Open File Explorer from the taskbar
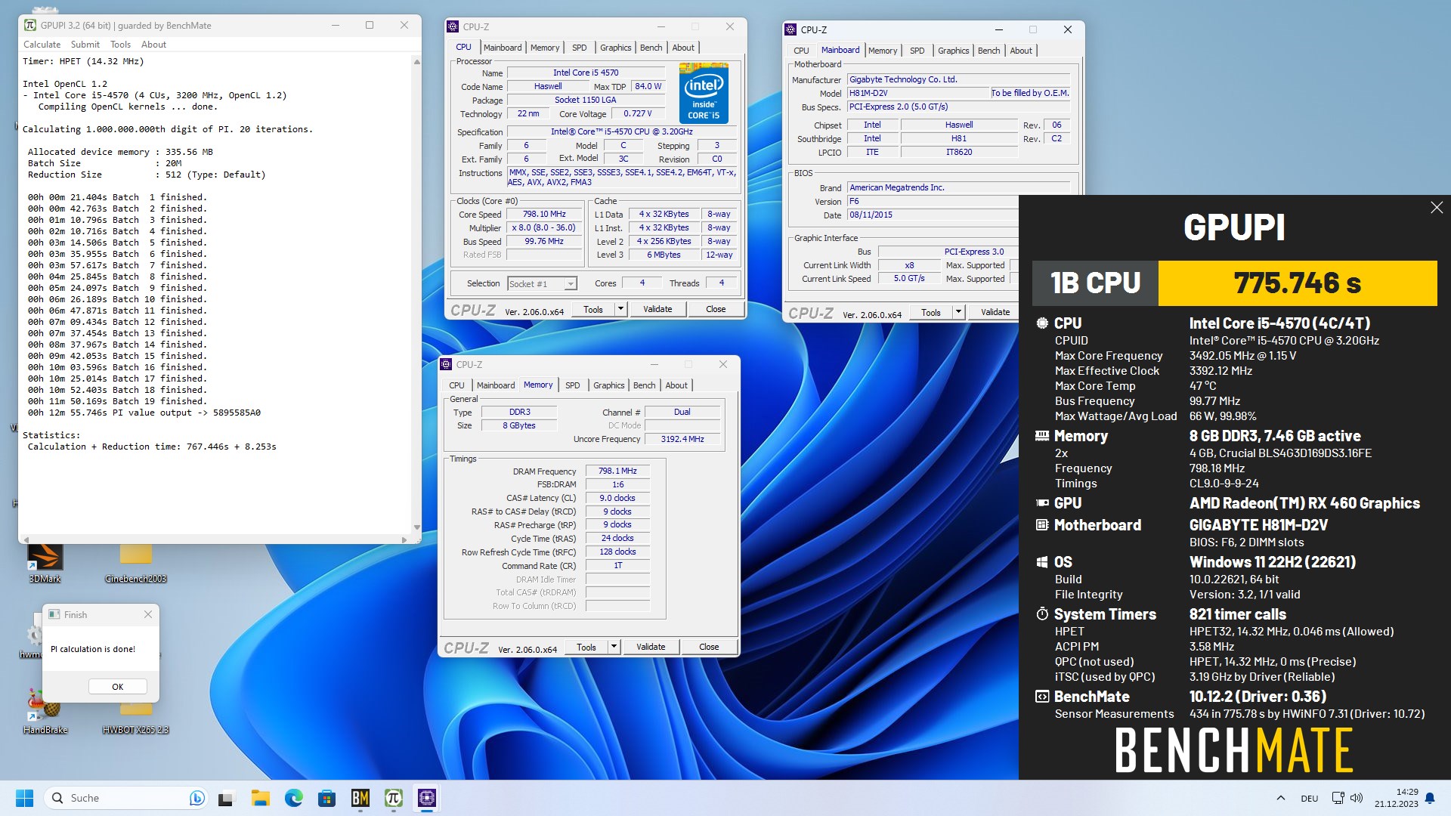1451x816 pixels. [260, 798]
